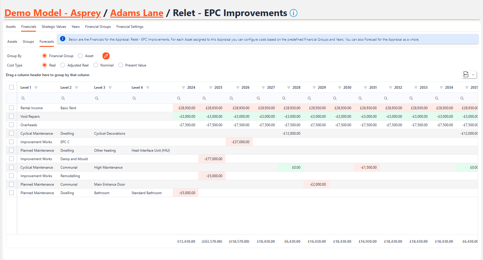Expand the export button dropdown arrow
This screenshot has height=260, width=483.
pyautogui.click(x=473, y=75)
